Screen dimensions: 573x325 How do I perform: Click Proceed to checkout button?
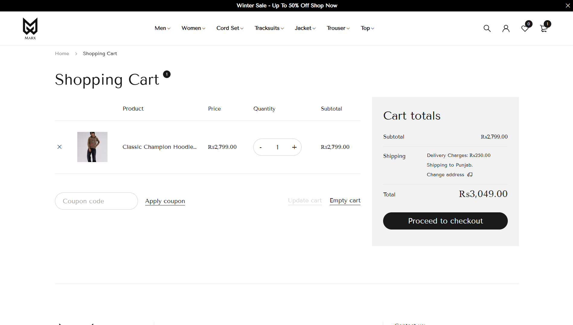[445, 221]
